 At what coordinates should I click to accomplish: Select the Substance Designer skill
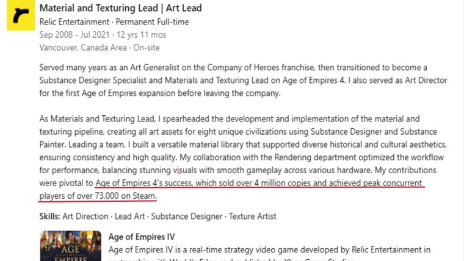point(187,216)
